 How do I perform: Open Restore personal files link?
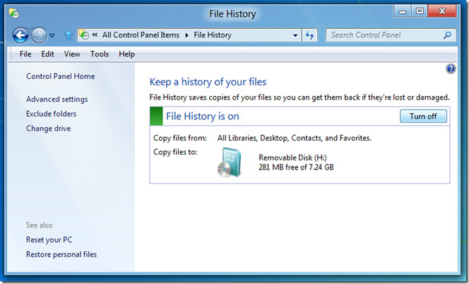[61, 254]
